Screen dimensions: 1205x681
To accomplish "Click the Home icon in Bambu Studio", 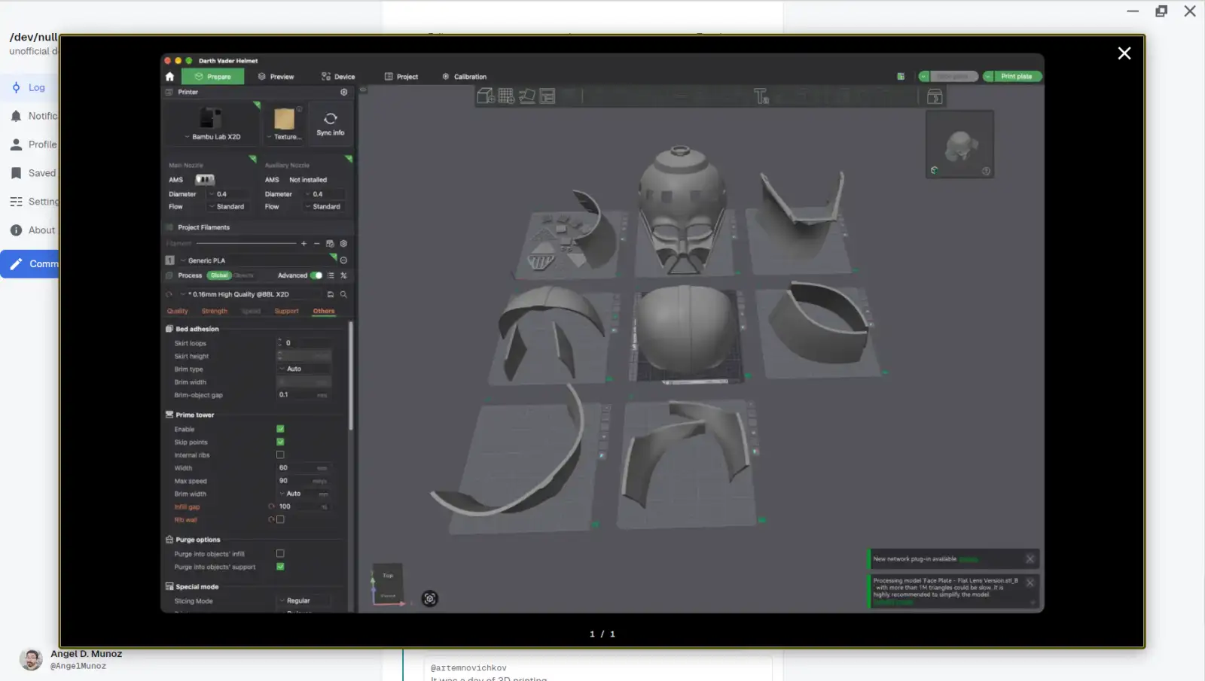I will [169, 77].
